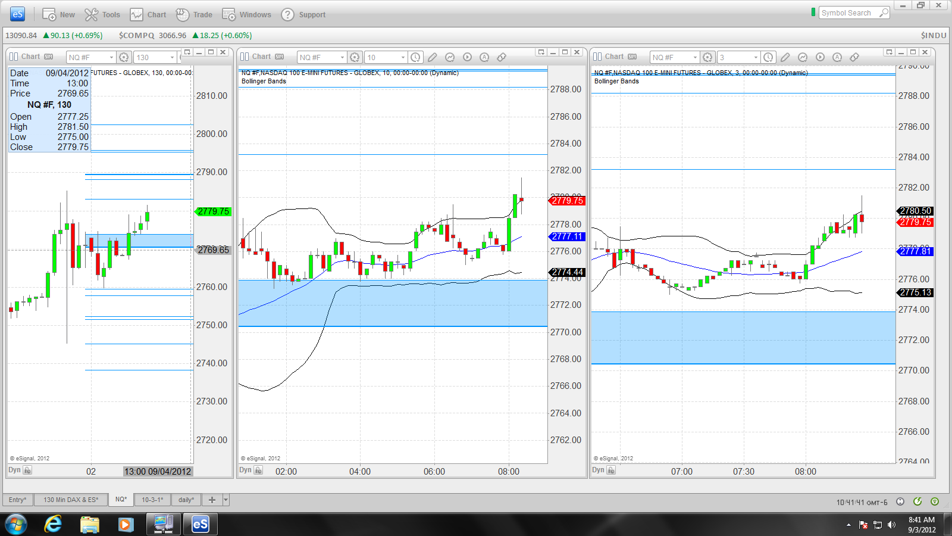The height and width of the screenshot is (536, 952).
Task: Pop out the 130-interval chart window
Action: click(187, 52)
